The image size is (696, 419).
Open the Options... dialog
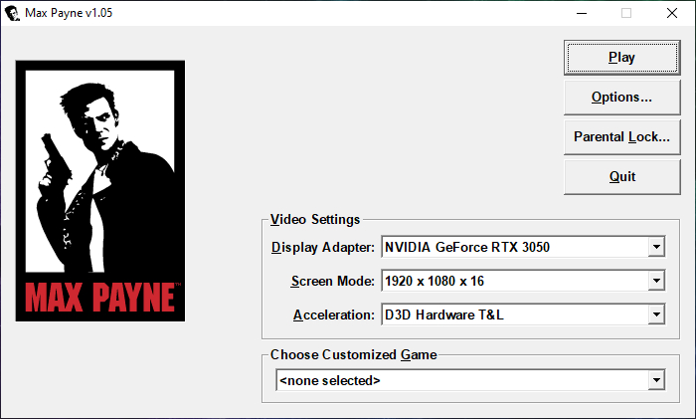(x=621, y=98)
